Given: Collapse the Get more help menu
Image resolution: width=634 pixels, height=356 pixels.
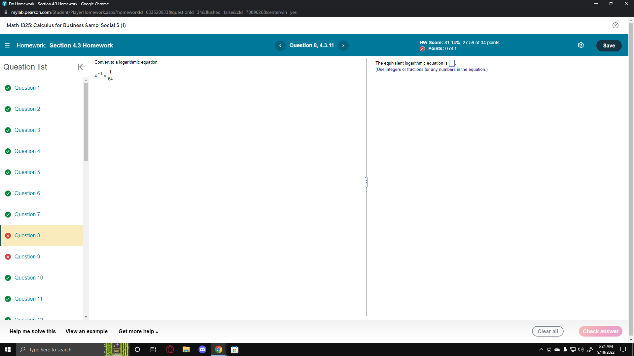Looking at the screenshot, I should click(x=138, y=331).
